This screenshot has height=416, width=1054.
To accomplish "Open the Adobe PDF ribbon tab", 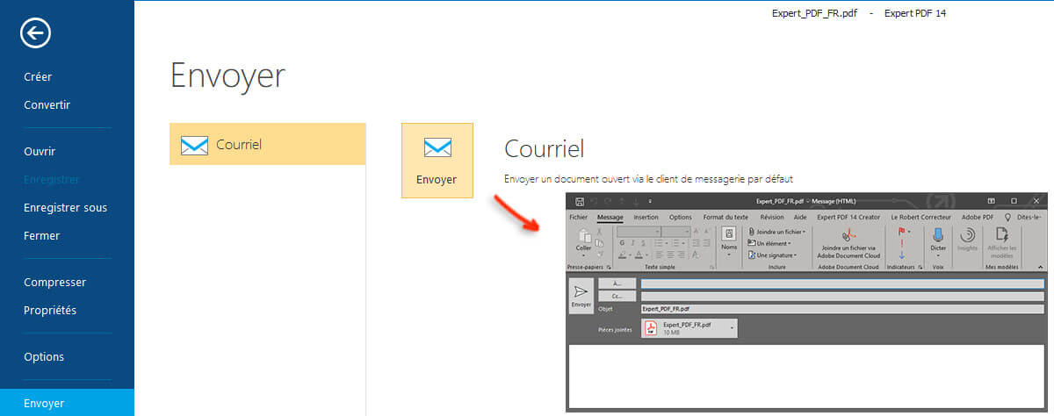I will (978, 217).
